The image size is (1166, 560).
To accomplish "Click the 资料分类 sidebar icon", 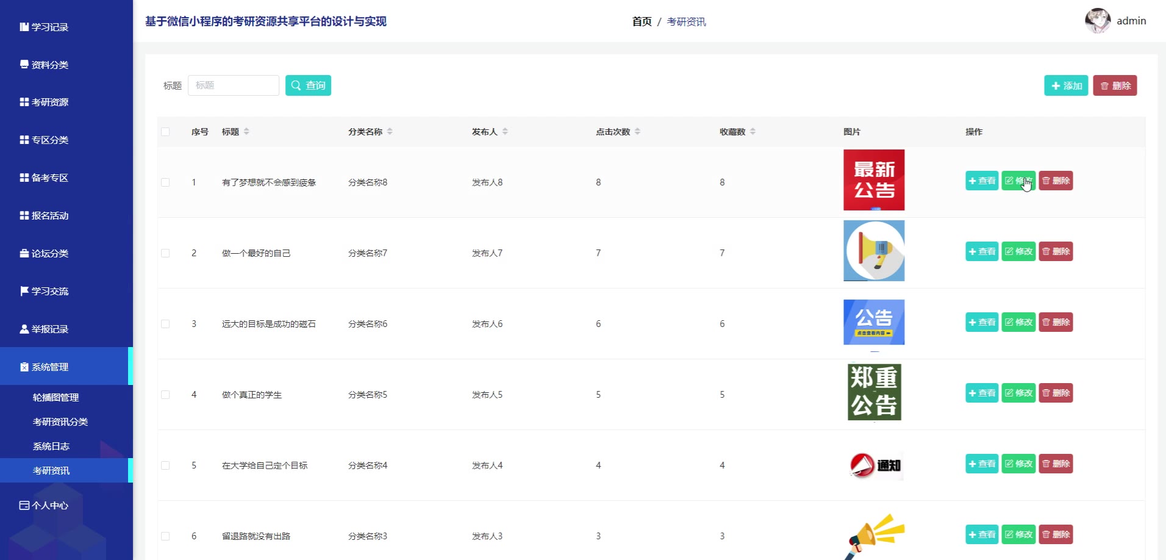I will pyautogui.click(x=24, y=64).
